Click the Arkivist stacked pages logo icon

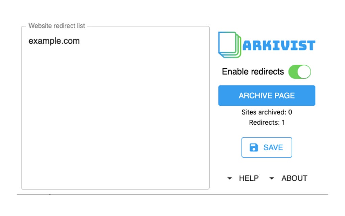(229, 45)
